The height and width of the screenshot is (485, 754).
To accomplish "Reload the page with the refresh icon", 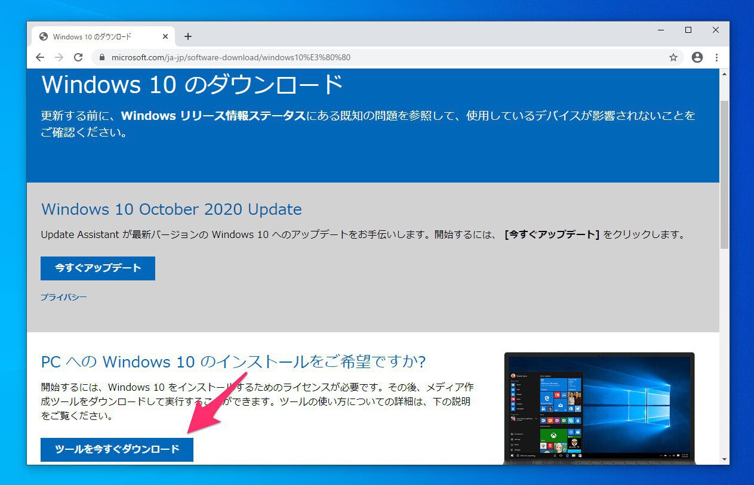I will [x=78, y=57].
